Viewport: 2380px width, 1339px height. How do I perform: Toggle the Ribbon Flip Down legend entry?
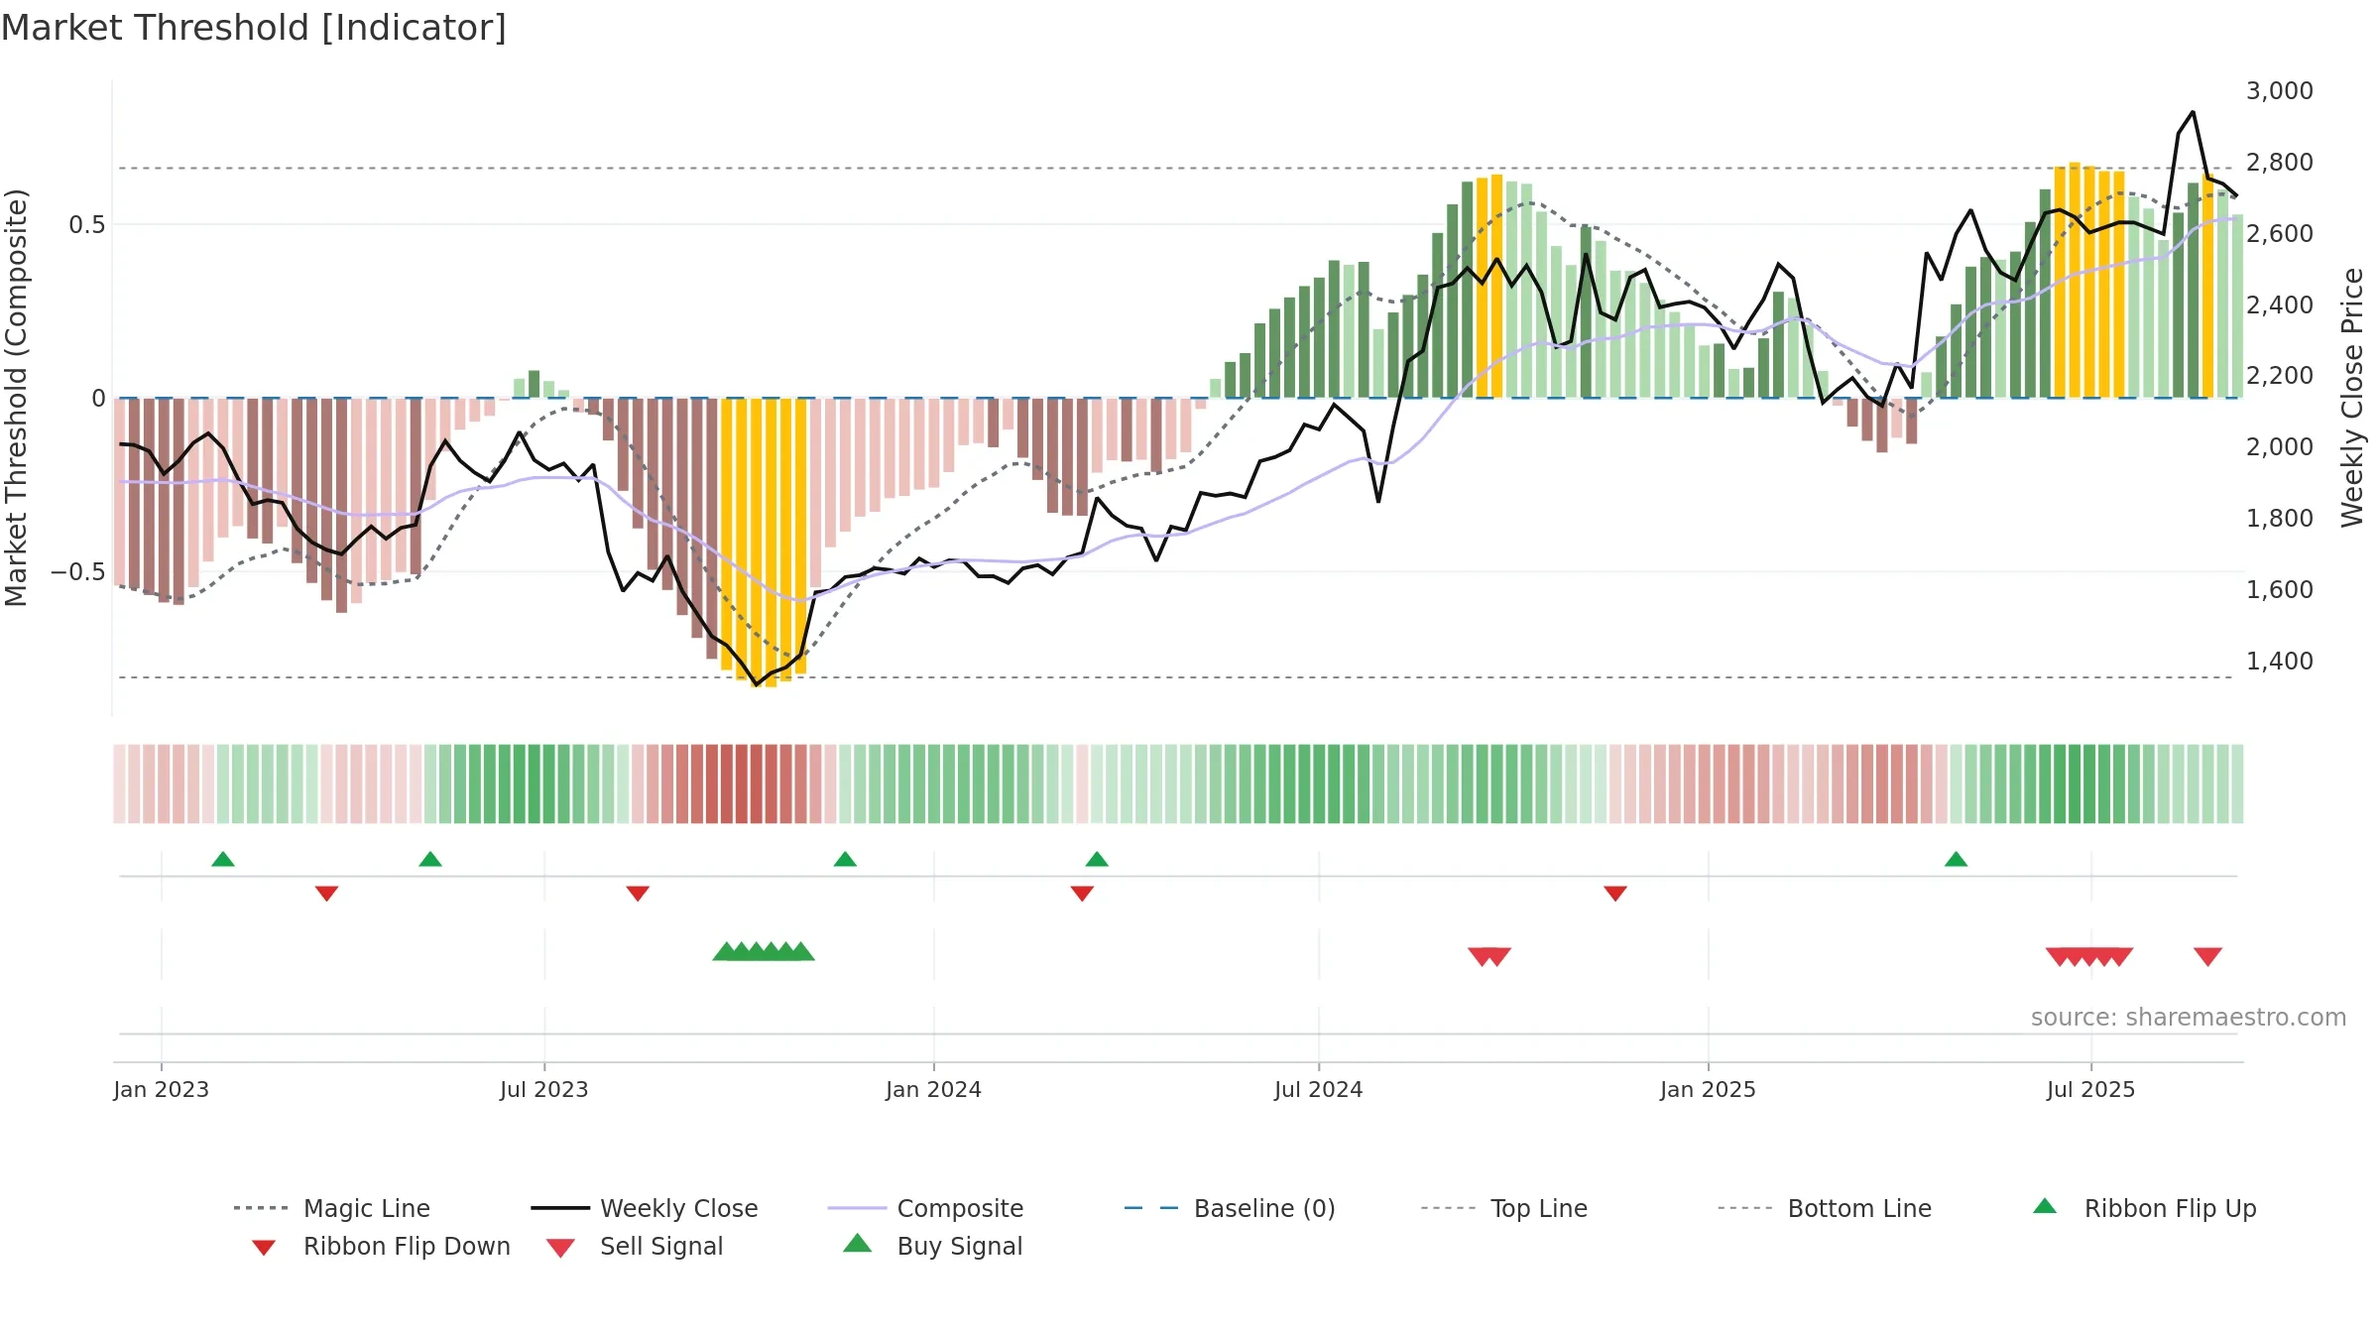coord(381,1246)
